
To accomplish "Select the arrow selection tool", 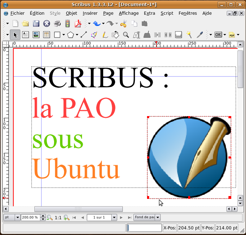I will 15,35.
